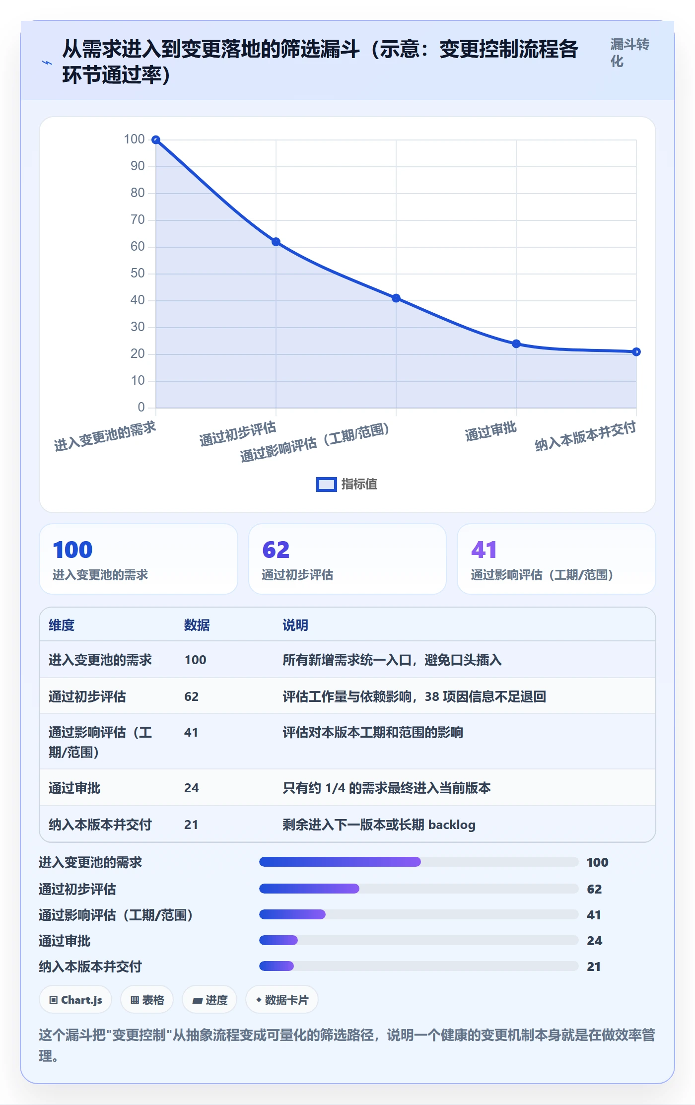Click the progress bar for 通过审批

(418, 940)
